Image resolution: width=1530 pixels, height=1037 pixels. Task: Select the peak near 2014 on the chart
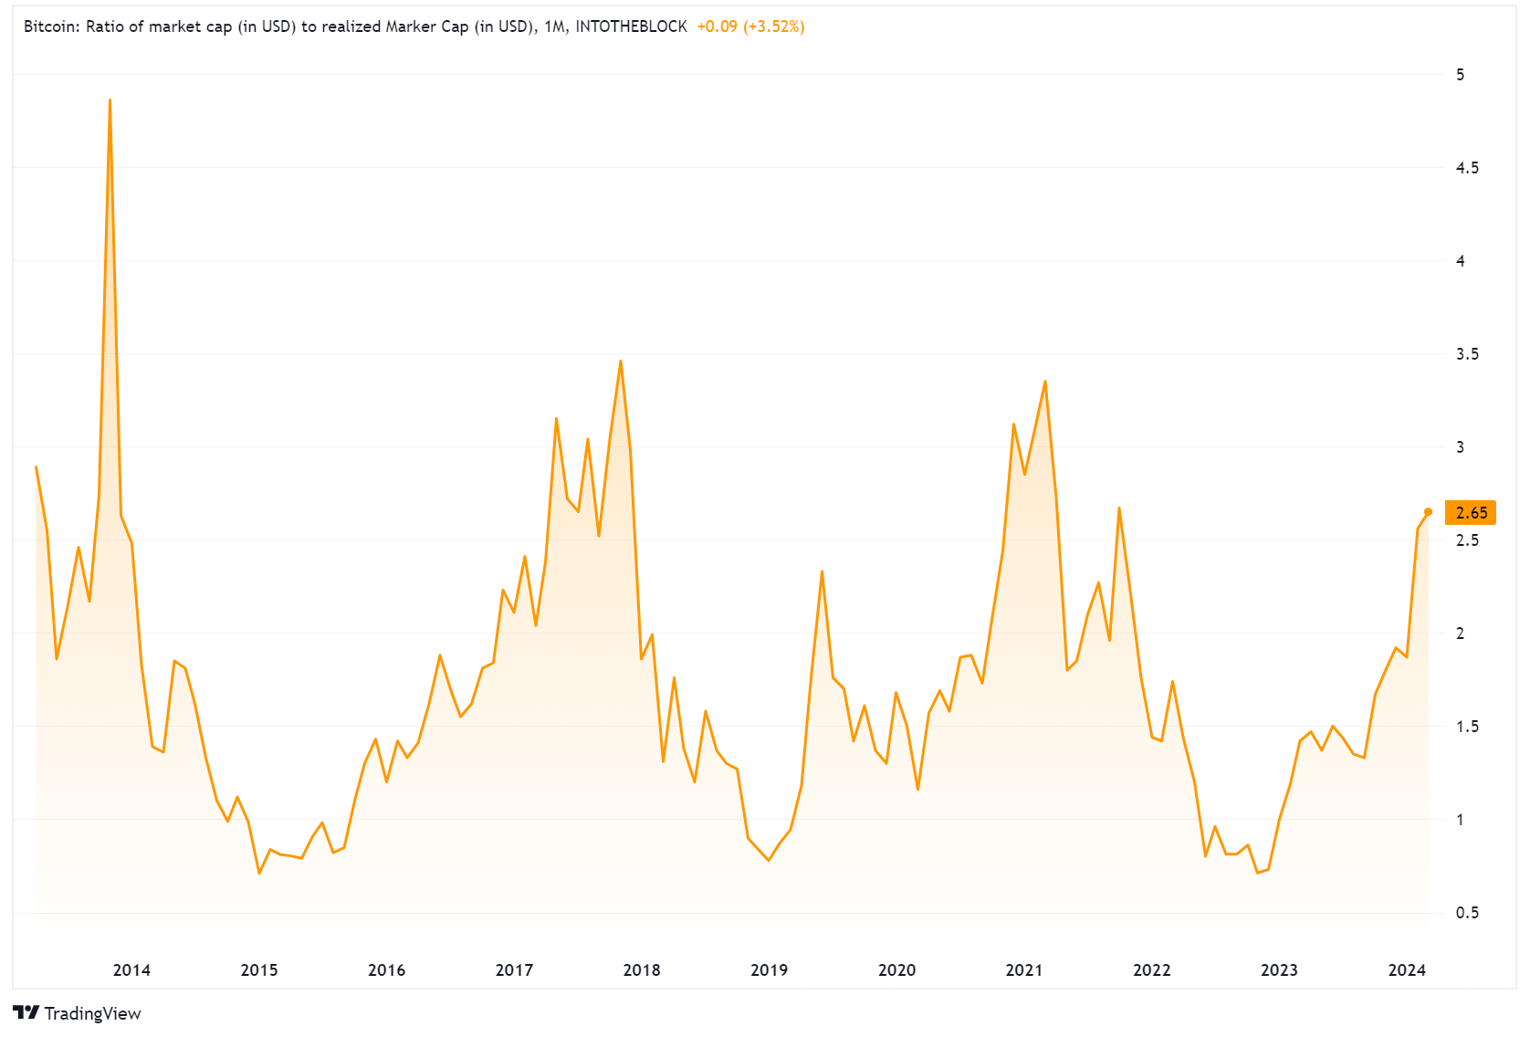click(110, 100)
